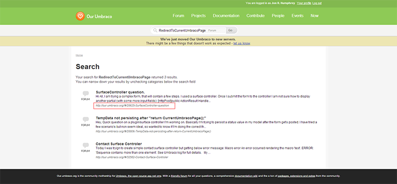Open the Contribute menu item
Viewport: 397px width, 184px height.
pyautogui.click(x=256, y=16)
